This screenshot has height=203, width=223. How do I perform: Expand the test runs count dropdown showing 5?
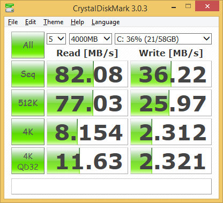click(56, 39)
